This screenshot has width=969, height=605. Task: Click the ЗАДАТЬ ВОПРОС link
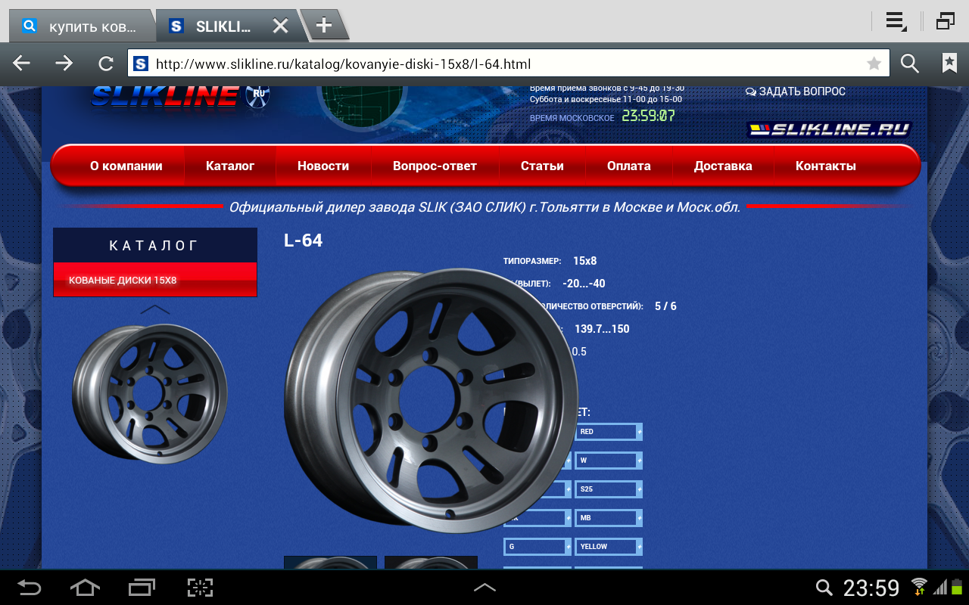click(x=796, y=92)
